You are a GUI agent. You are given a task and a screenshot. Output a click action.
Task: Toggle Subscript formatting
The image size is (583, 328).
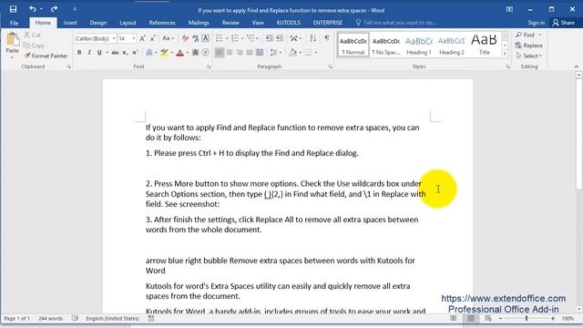point(126,53)
